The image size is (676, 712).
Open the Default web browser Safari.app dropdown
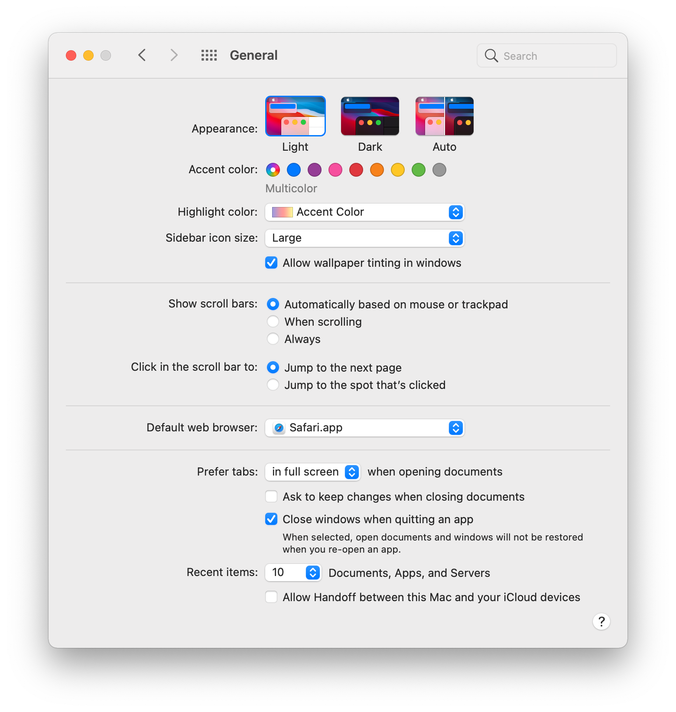click(365, 428)
